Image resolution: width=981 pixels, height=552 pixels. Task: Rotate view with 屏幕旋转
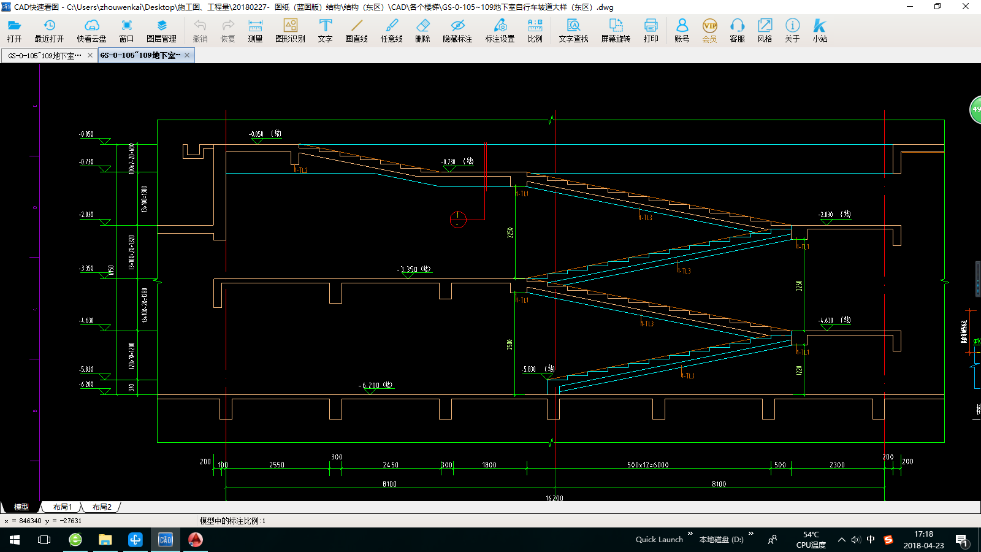click(616, 31)
